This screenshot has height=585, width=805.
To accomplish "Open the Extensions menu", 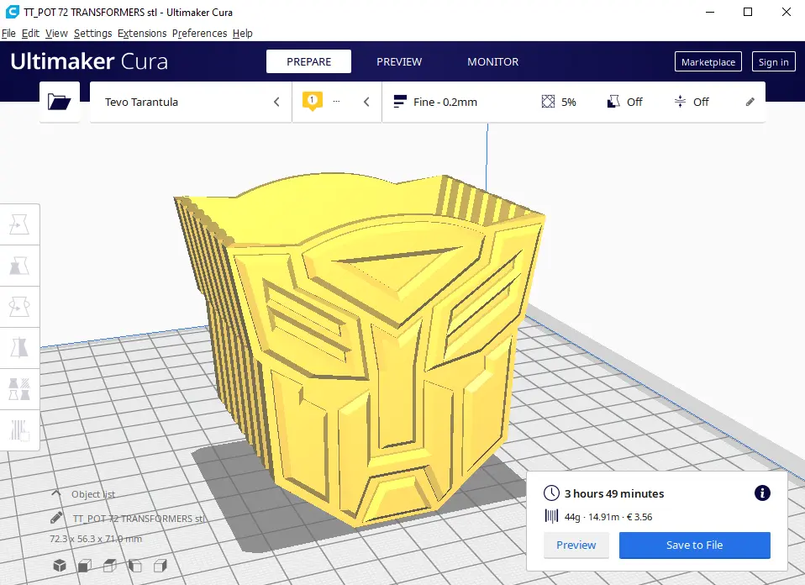I will click(142, 34).
